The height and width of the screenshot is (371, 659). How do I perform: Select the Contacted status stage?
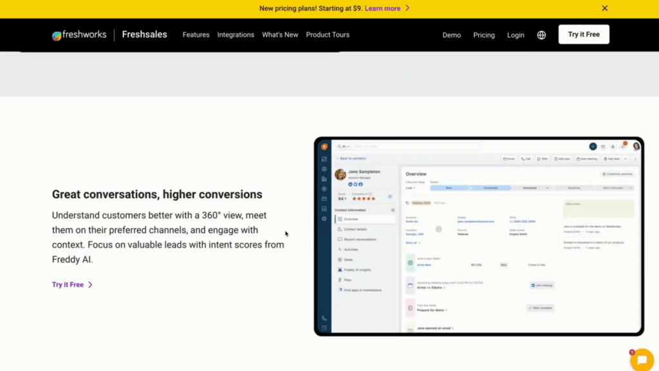490,188
